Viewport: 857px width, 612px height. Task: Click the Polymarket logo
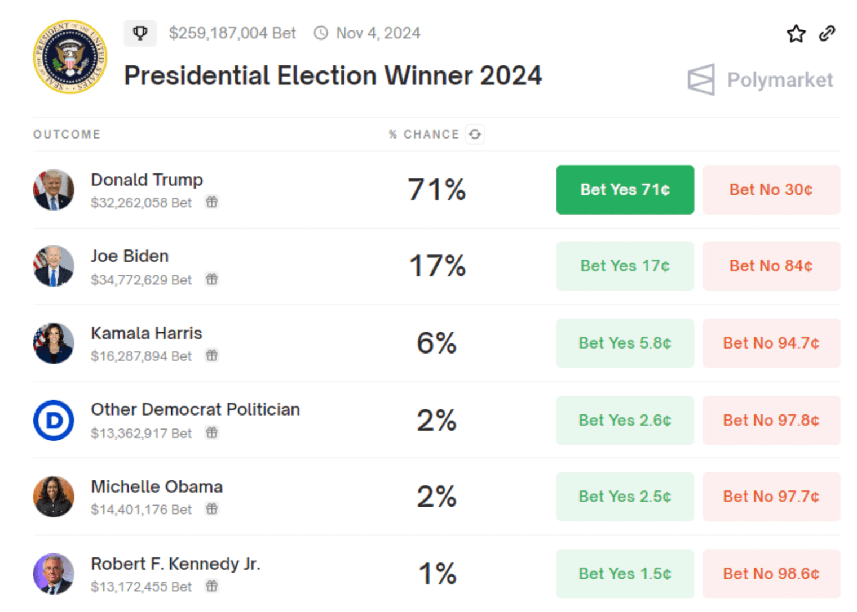760,80
